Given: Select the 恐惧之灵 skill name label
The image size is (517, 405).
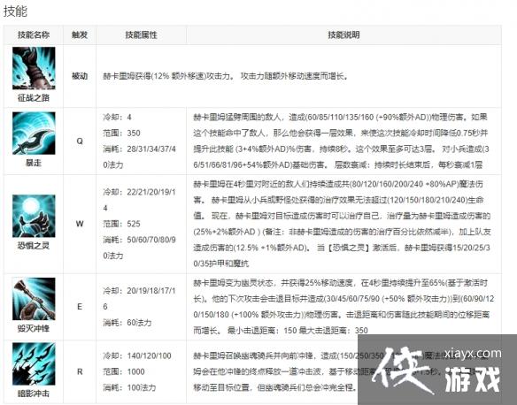Looking at the screenshot, I should click(x=34, y=246).
